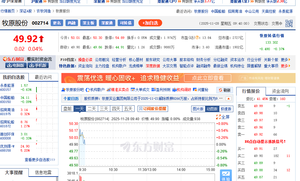Click the market P/E help question icon
The height and width of the screenshot is (181, 300).
point(197,38)
